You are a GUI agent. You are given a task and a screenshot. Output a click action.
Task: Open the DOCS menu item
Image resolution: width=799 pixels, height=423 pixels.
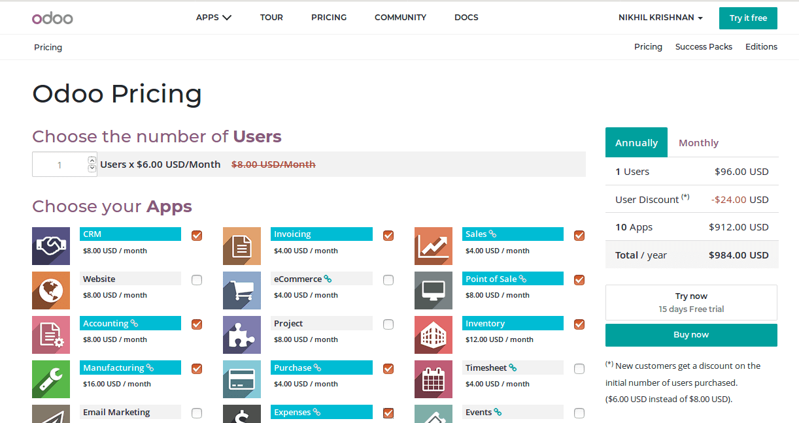(466, 18)
